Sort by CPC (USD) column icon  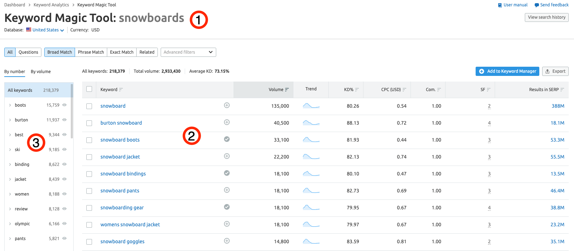pyautogui.click(x=404, y=90)
